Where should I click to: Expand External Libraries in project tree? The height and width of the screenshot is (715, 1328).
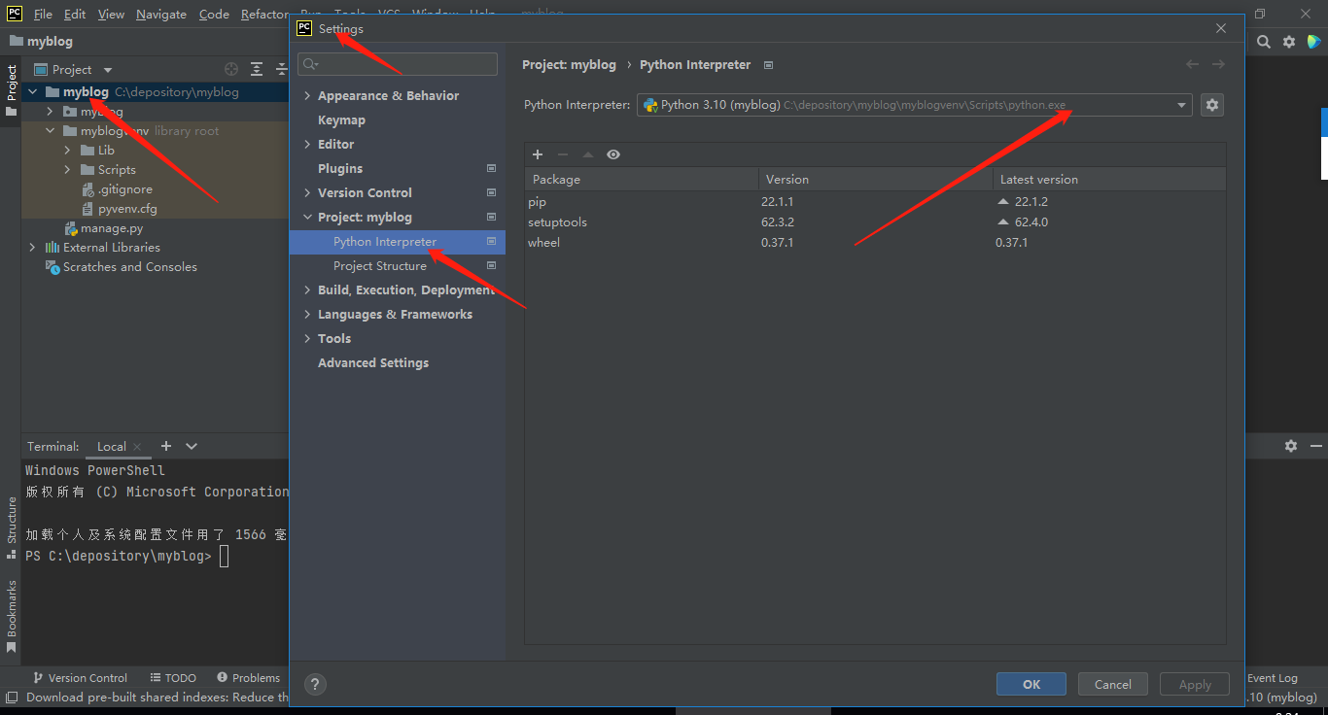[33, 248]
